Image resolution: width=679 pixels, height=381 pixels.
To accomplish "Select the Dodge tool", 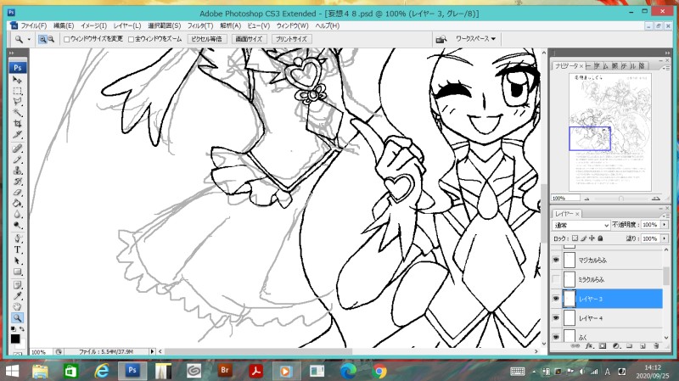I will [17, 225].
